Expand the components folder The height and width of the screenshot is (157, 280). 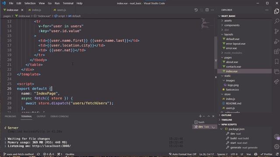click(245, 25)
